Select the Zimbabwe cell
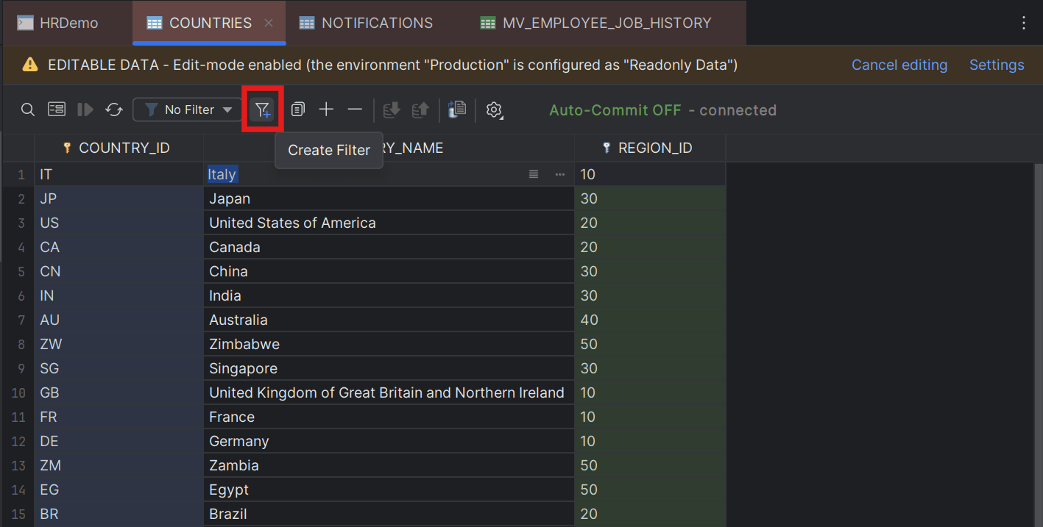The height and width of the screenshot is (527, 1043). click(389, 344)
